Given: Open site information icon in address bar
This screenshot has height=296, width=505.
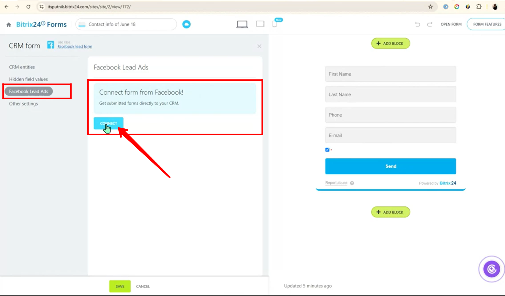Looking at the screenshot, I should click(42, 7).
